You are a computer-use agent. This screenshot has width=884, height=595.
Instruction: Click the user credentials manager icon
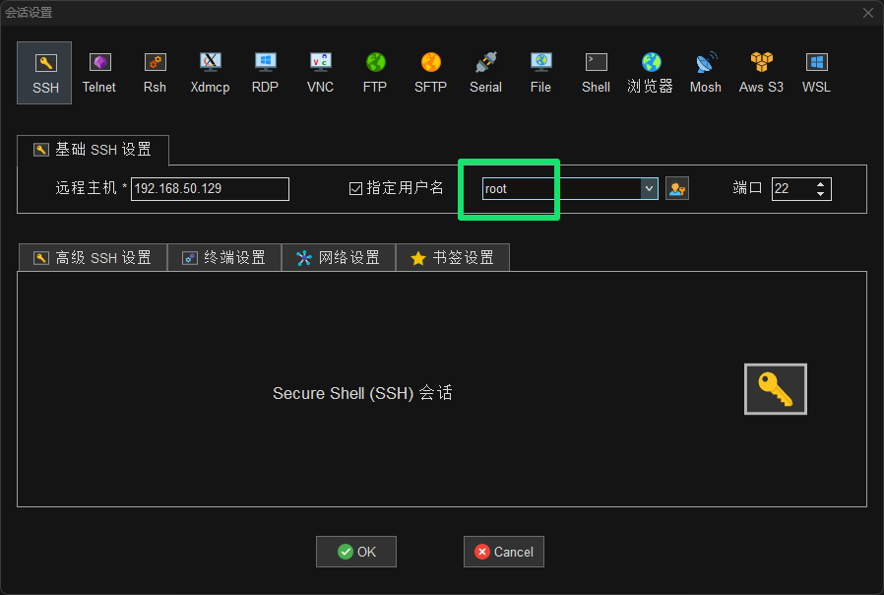tap(676, 188)
